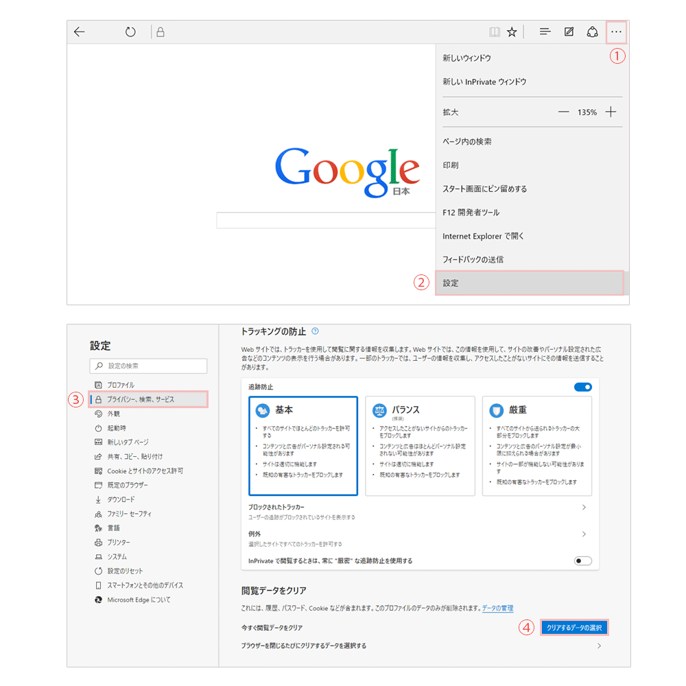Expand ブロックされたトラッカー with its chevron
Image resolution: width=686 pixels, height=686 pixels.
click(x=584, y=507)
